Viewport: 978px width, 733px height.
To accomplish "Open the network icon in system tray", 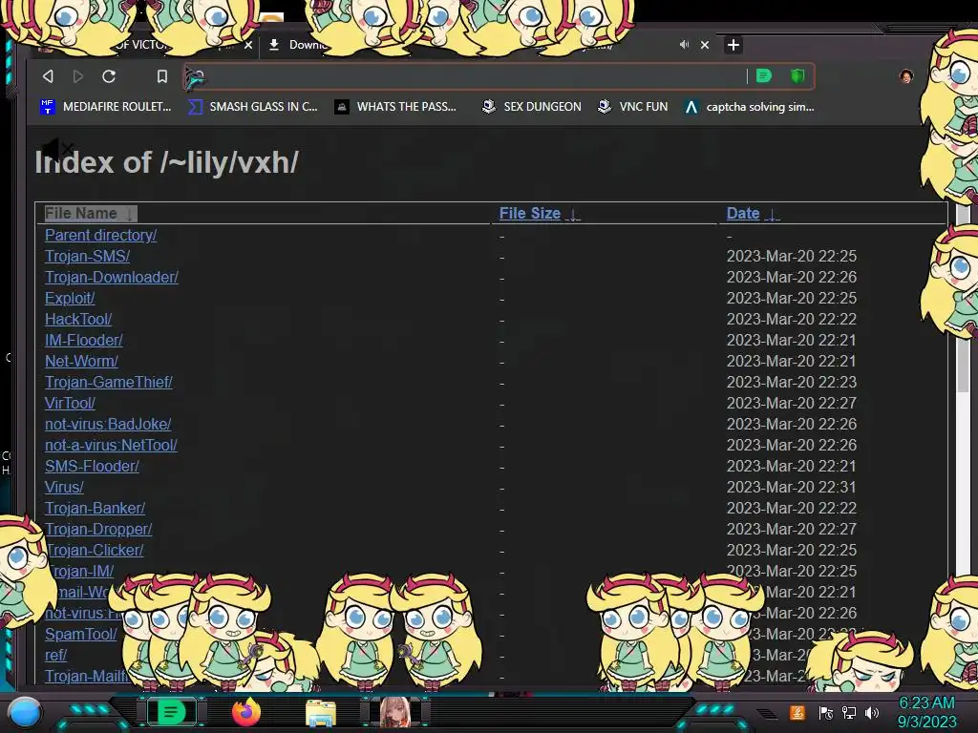I will pos(848,713).
